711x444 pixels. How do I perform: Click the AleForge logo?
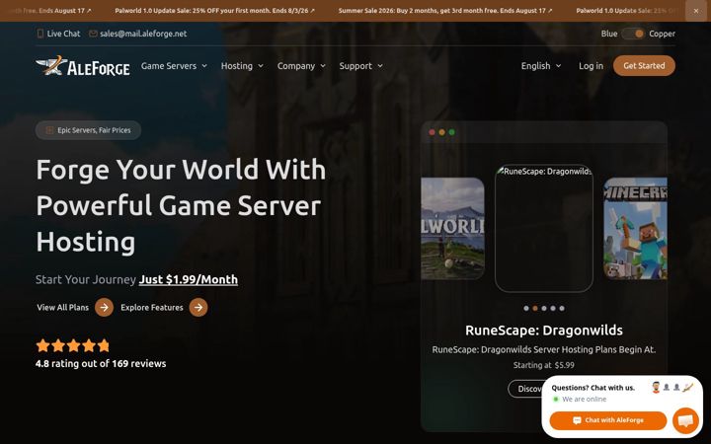[x=83, y=66]
